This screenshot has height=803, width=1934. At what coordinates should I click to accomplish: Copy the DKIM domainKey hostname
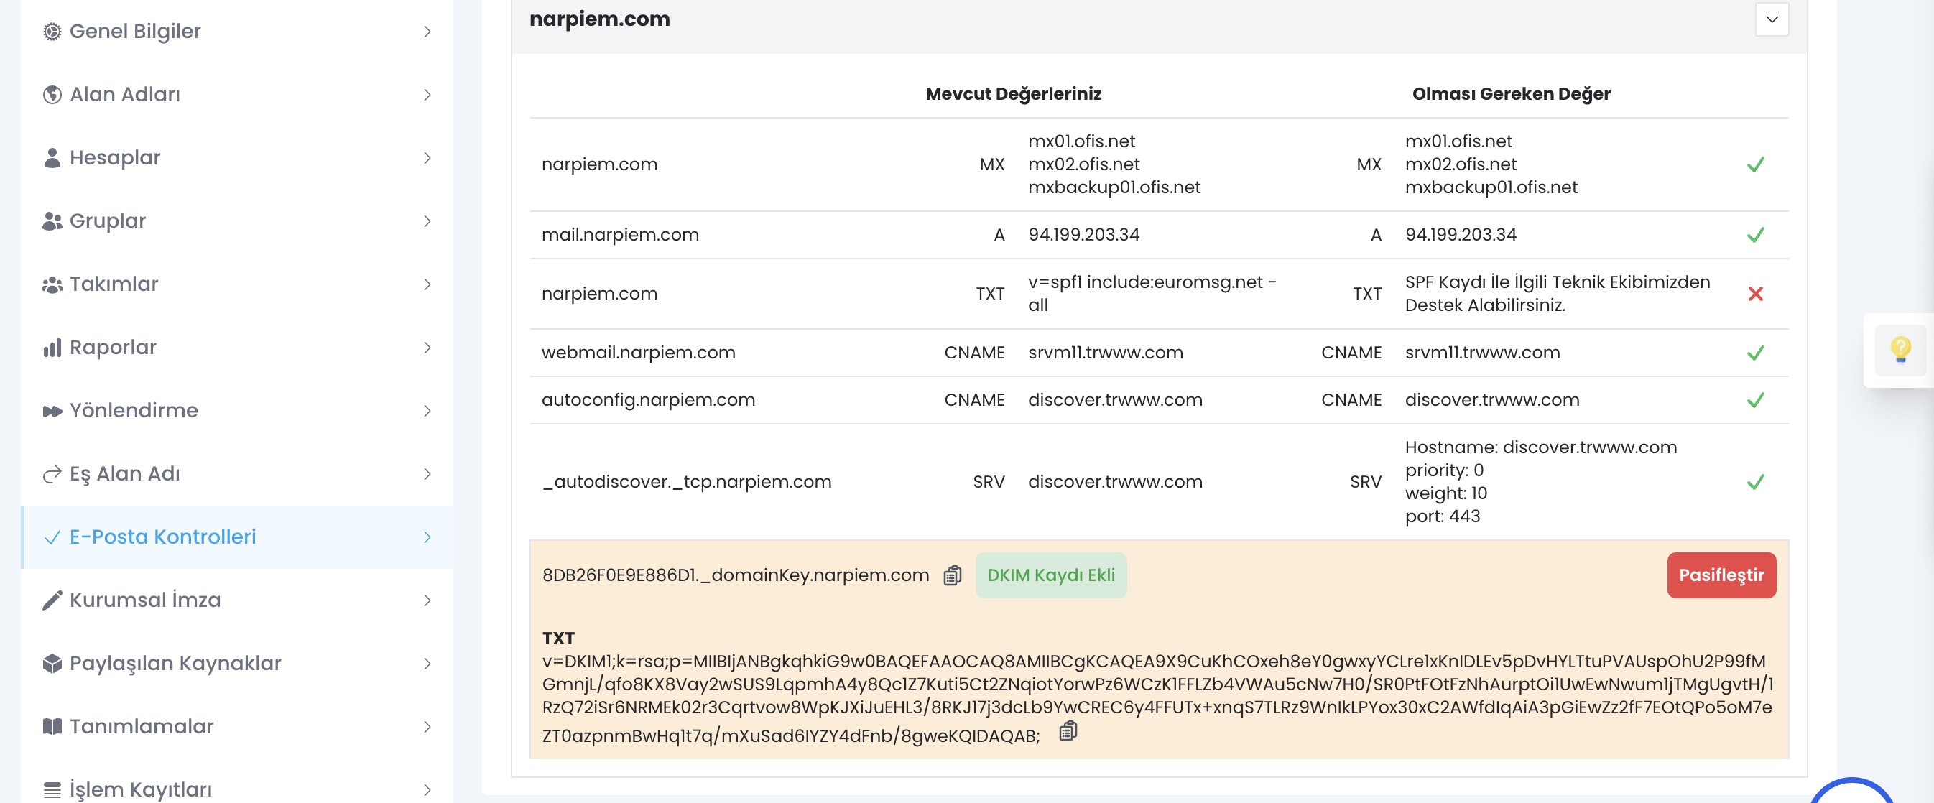[952, 575]
